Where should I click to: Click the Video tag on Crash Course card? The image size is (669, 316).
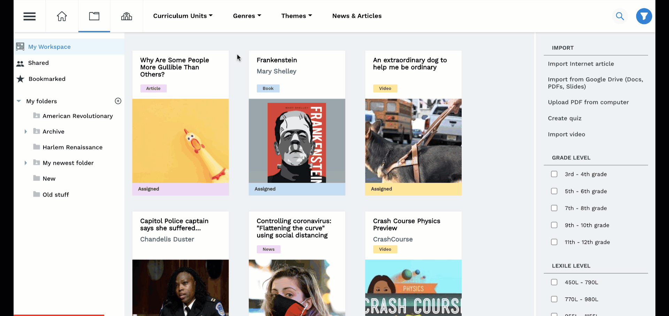tap(385, 249)
